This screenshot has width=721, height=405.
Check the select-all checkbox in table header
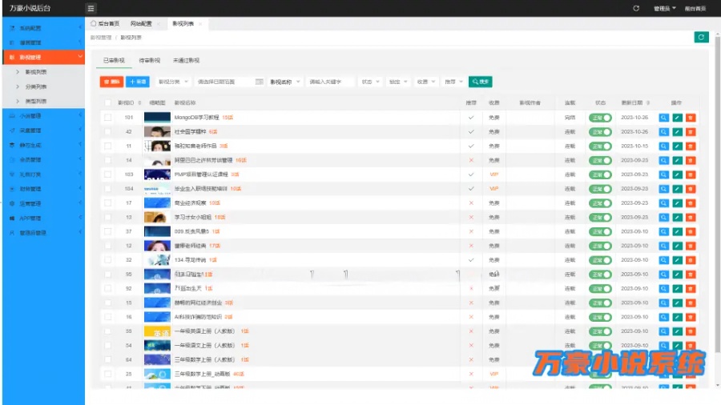[x=107, y=103]
